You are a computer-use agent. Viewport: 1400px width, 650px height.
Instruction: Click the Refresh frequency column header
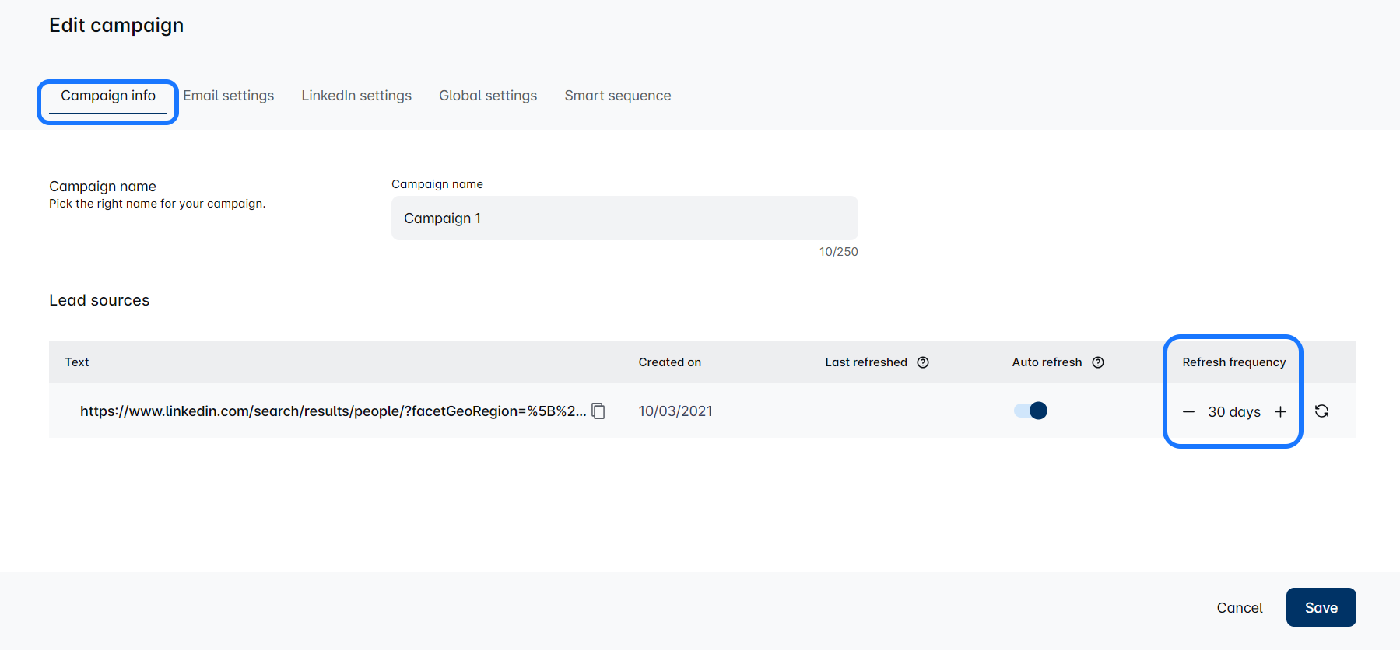[x=1233, y=362]
